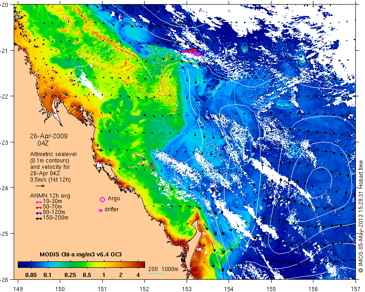This screenshot has width=365, height=292.
Task: Click longitude axis label '156'
Action: (x=313, y=289)
